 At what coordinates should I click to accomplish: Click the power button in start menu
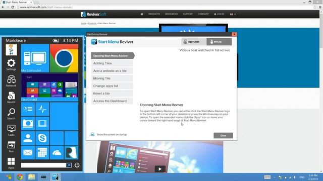click(x=77, y=165)
